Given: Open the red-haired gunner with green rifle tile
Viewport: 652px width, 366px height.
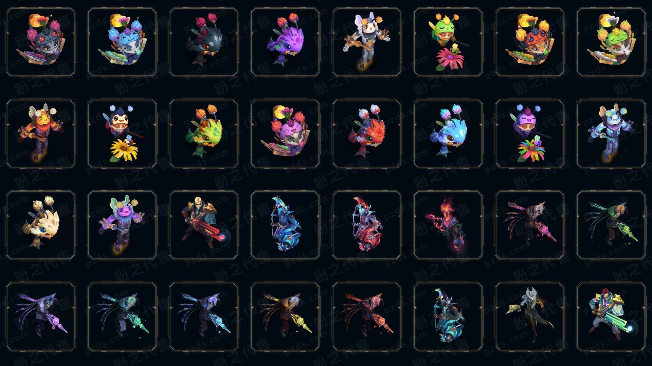Looking at the screenshot, I should (611, 317).
